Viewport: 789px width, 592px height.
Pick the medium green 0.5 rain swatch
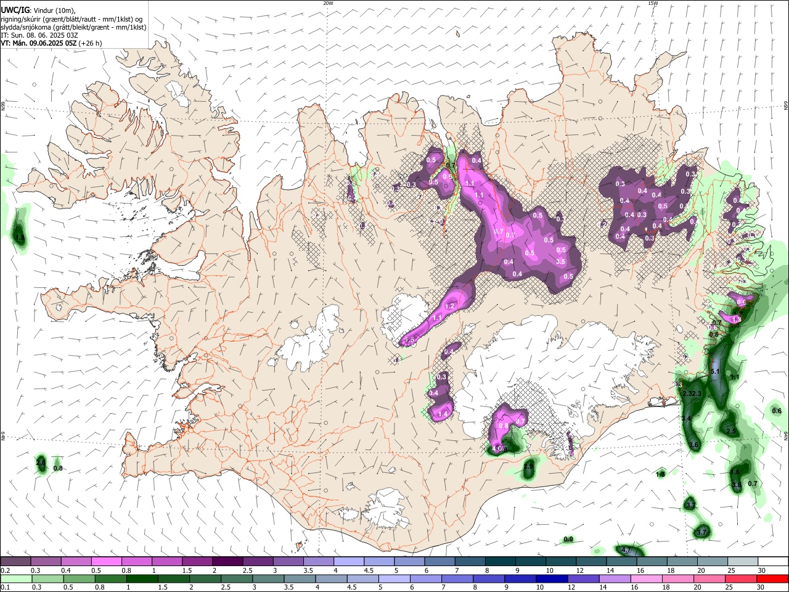[79, 578]
